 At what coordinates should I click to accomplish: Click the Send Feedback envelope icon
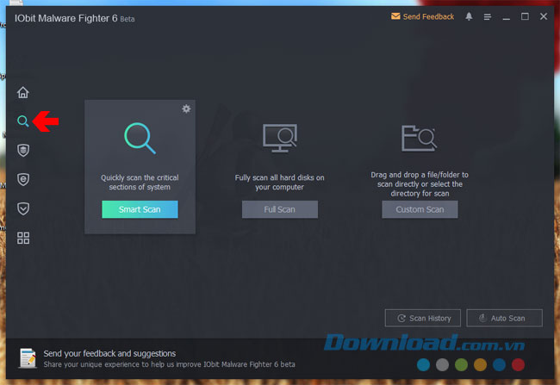coord(395,16)
